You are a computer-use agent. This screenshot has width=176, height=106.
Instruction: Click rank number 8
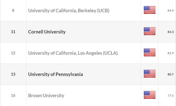(13, 11)
